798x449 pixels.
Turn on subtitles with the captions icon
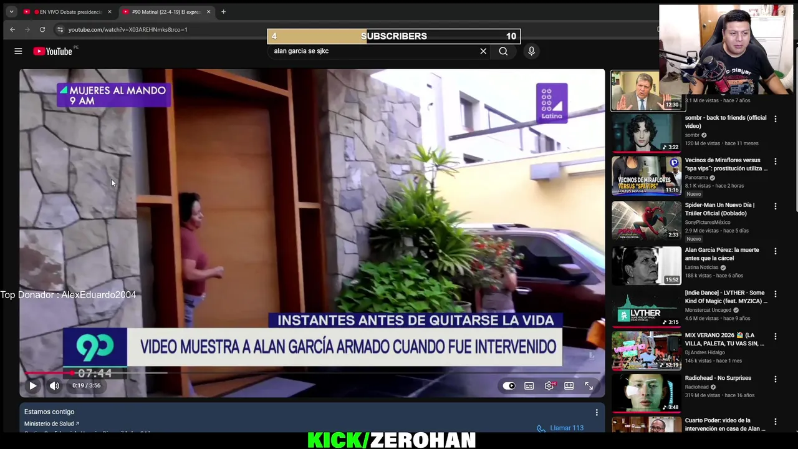coord(529,386)
